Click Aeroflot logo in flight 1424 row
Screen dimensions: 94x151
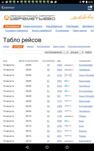(68, 111)
